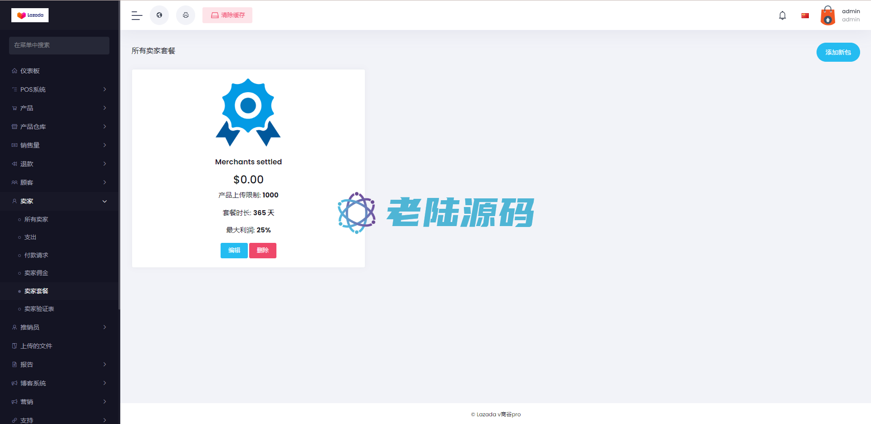This screenshot has height=424, width=871.
Task: Click the hamburger menu toggle icon
Action: (x=137, y=15)
